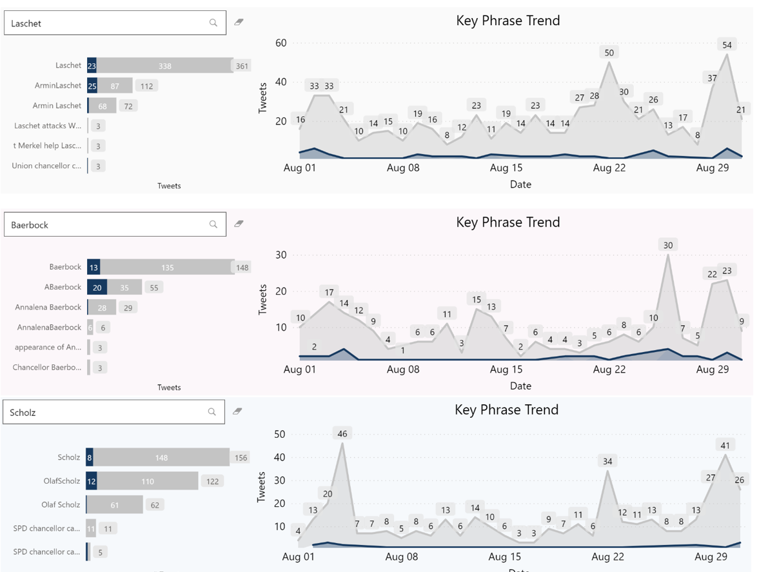Click the 30 peak label in Baerbock trend
The height and width of the screenshot is (572, 759).
point(668,245)
